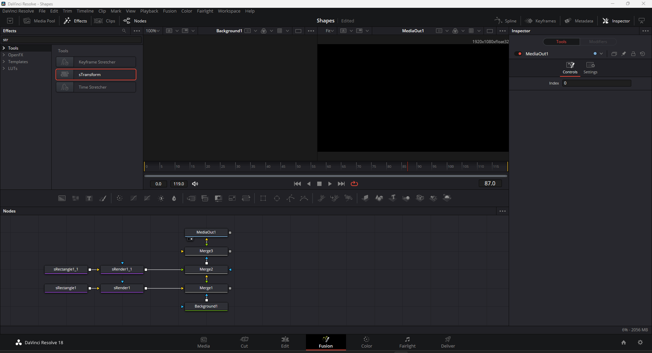The image size is (652, 353).
Task: Toggle the Keyframes panel
Action: pos(540,21)
